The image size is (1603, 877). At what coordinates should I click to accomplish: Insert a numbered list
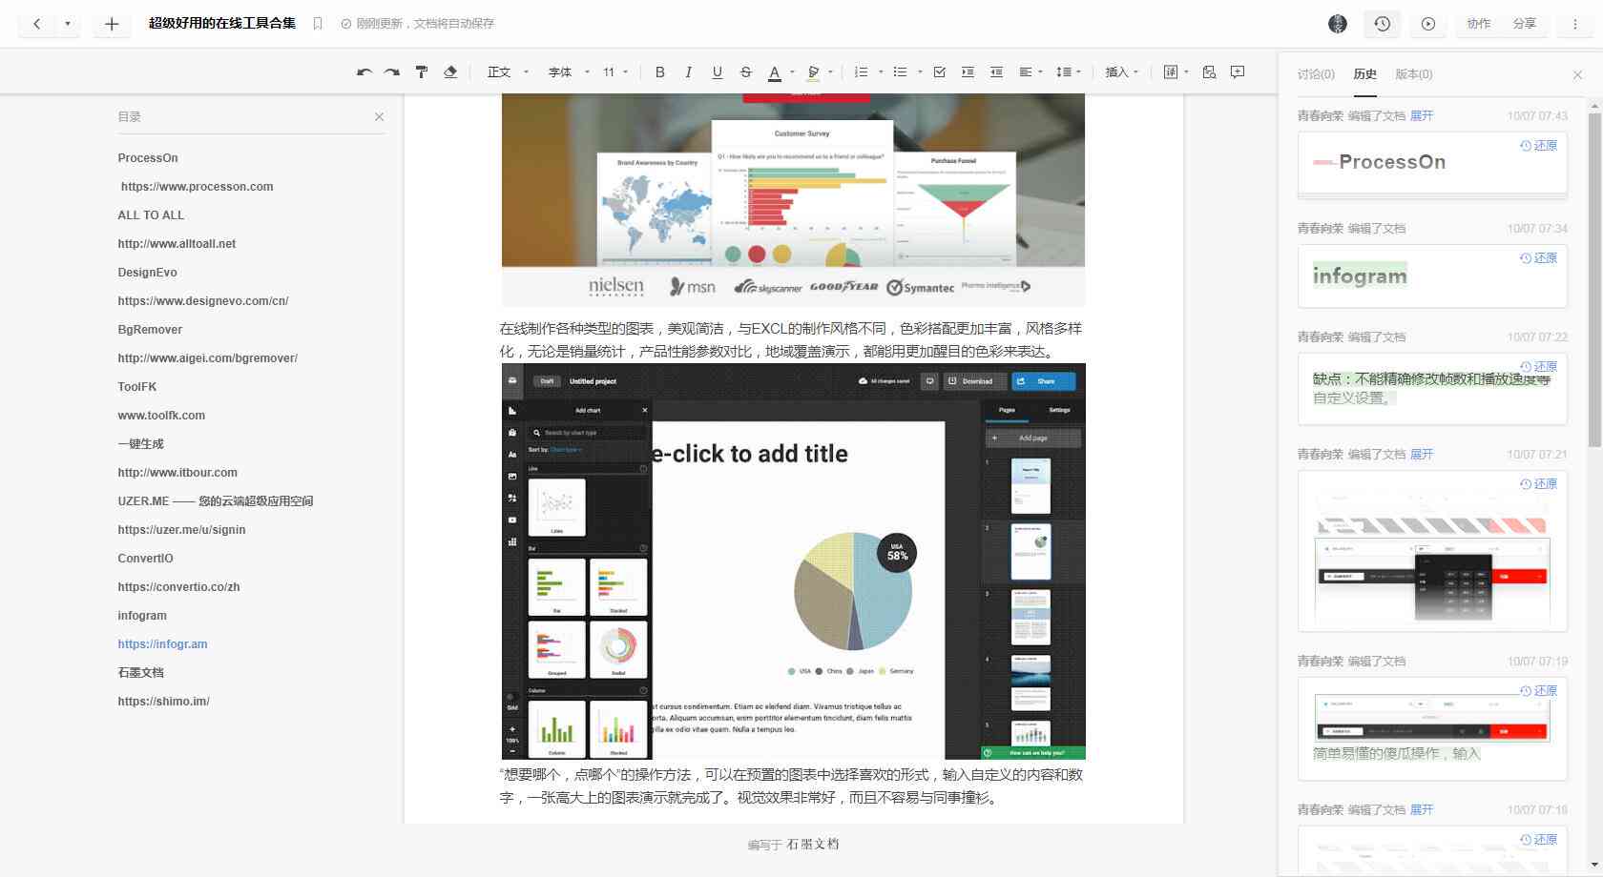coord(861,72)
